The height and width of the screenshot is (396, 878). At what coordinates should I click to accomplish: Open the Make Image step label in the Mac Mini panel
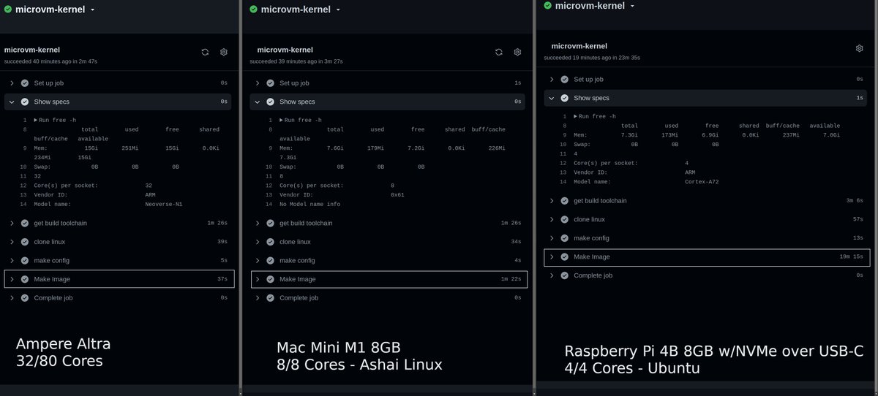[298, 279]
